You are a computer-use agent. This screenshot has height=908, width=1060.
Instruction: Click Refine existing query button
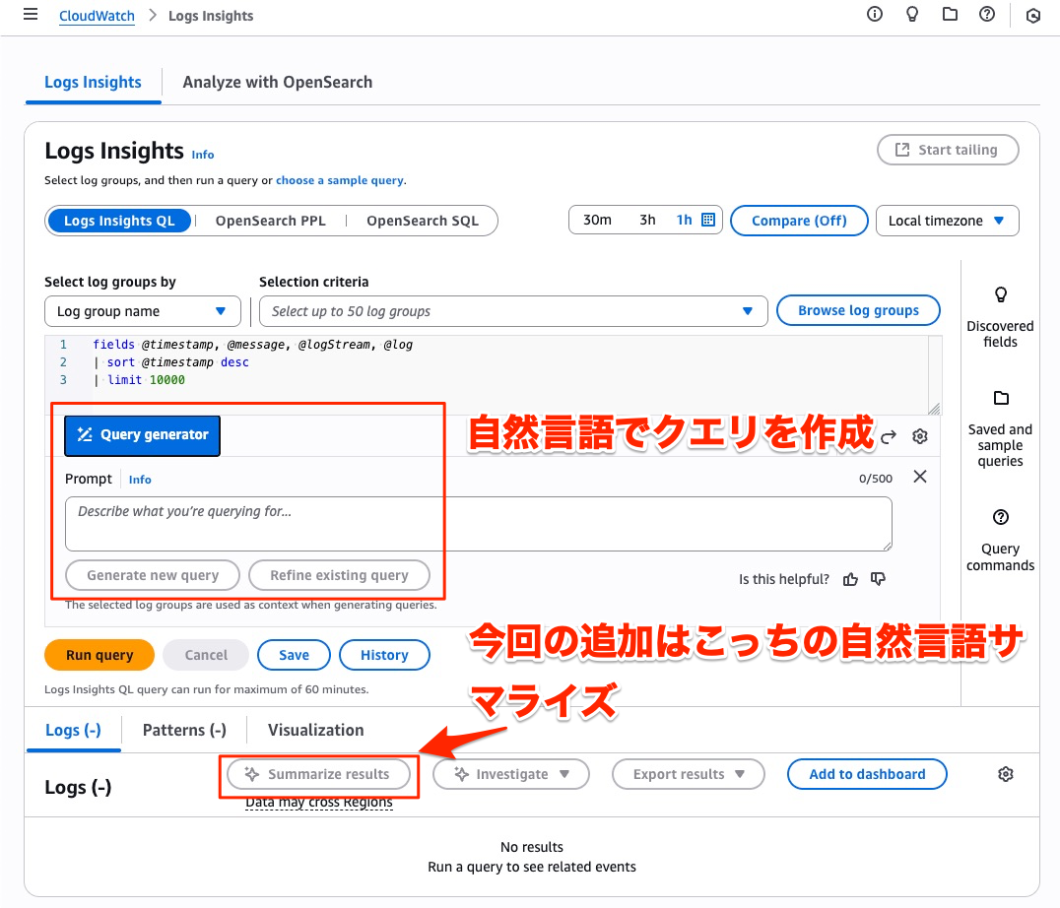click(x=339, y=575)
